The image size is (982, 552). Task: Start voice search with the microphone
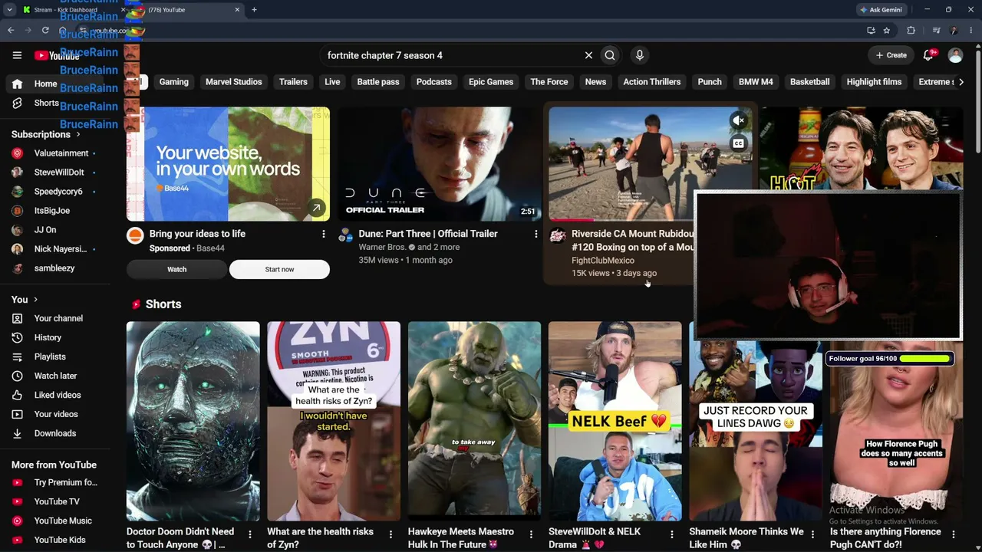pos(640,55)
